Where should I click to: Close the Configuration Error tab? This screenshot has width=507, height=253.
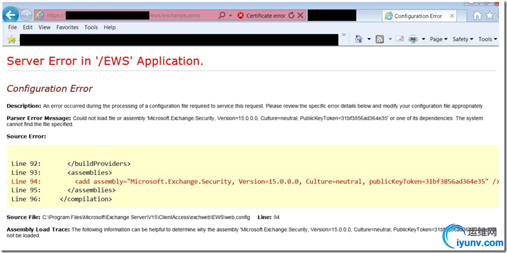(452, 16)
